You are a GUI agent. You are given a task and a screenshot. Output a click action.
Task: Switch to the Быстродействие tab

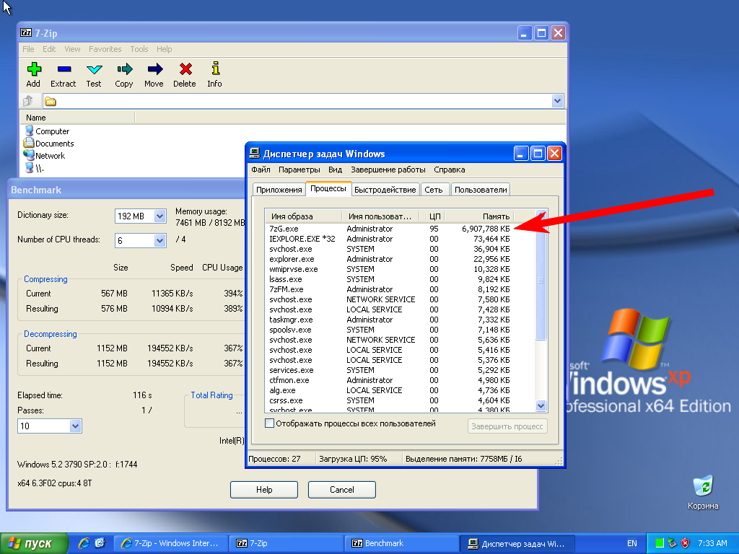pos(385,190)
